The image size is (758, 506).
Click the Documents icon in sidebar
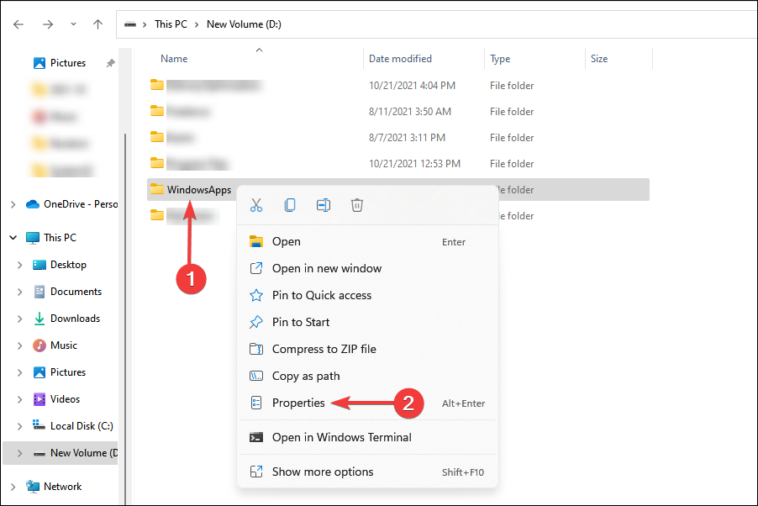click(x=39, y=292)
